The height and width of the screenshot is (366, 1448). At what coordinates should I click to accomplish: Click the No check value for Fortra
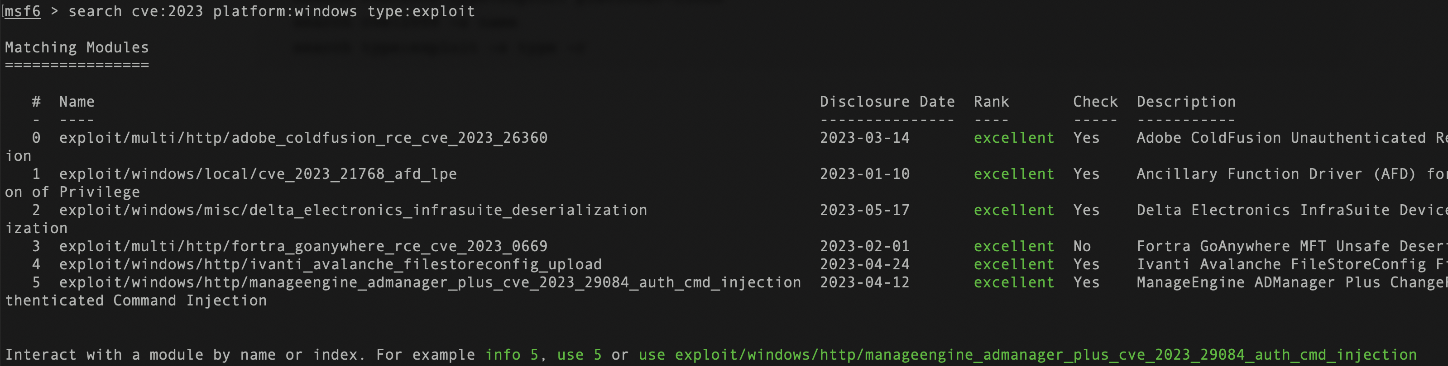click(1082, 246)
